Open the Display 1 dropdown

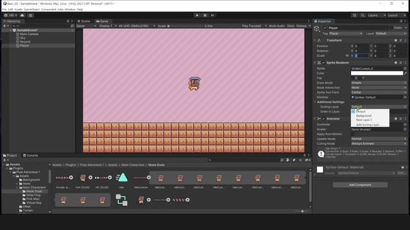tap(108, 26)
